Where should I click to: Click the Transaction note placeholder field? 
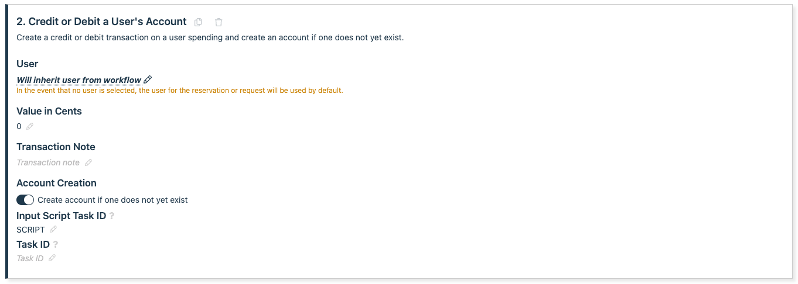pyautogui.click(x=48, y=162)
